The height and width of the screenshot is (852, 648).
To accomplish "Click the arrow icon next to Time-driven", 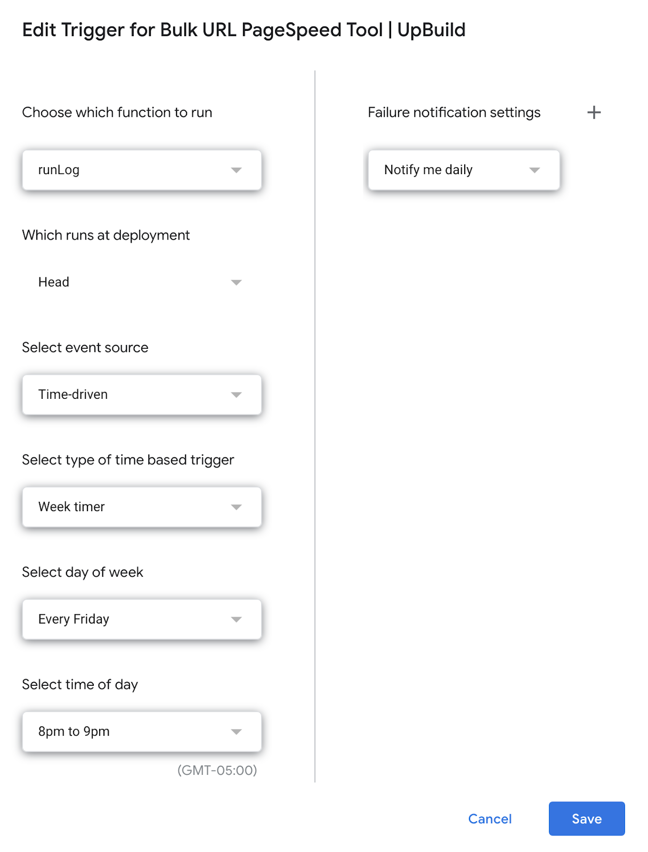I will point(236,395).
